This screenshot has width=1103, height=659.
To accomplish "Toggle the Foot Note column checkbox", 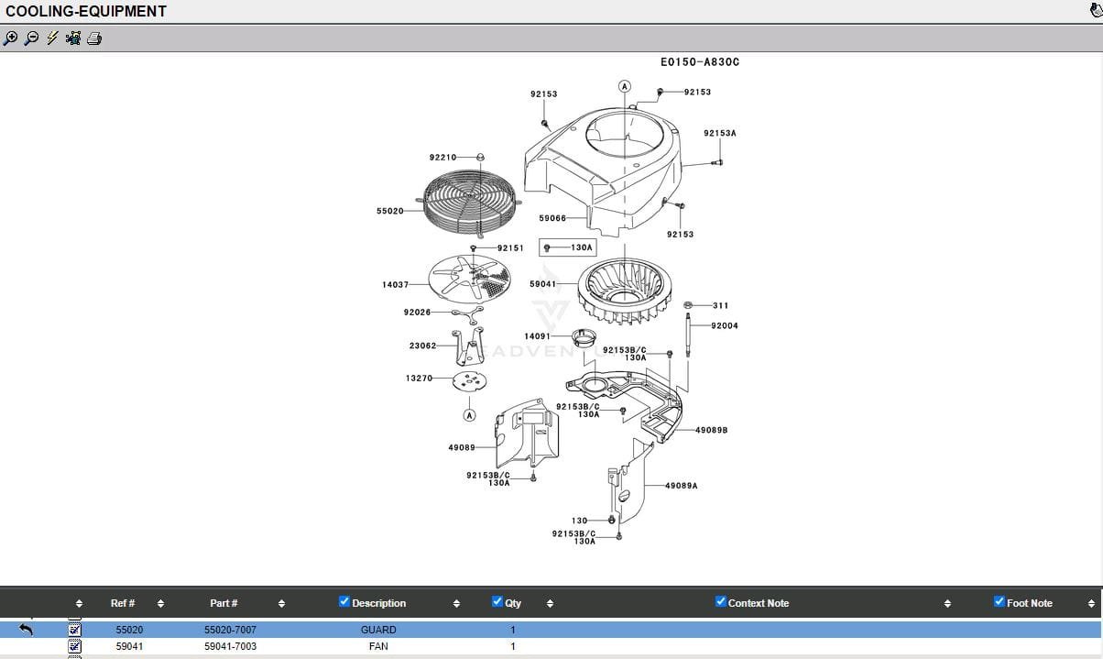I will pos(999,602).
